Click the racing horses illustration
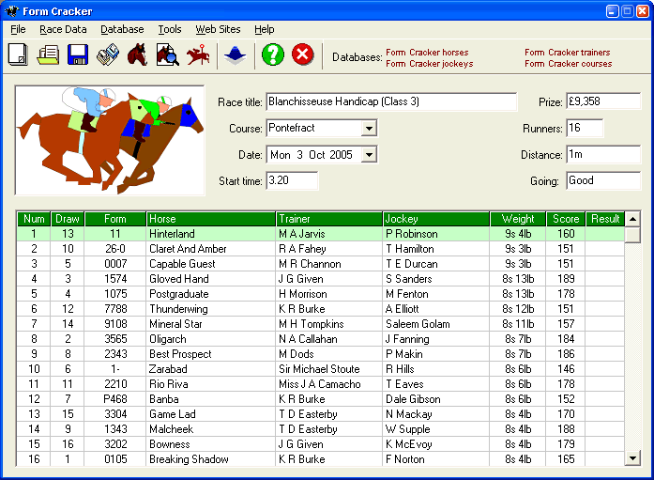The image size is (654, 480). point(110,140)
